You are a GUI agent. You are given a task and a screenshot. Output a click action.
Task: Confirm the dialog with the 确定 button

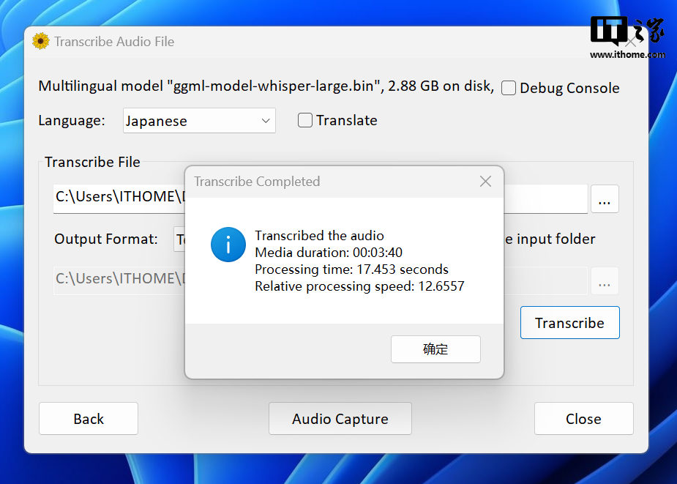click(435, 349)
